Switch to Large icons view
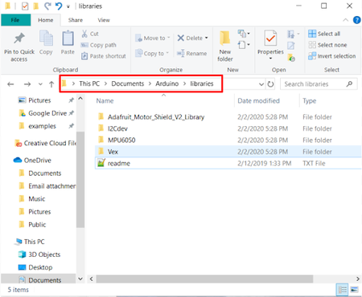362x297 pixels. 354,290
